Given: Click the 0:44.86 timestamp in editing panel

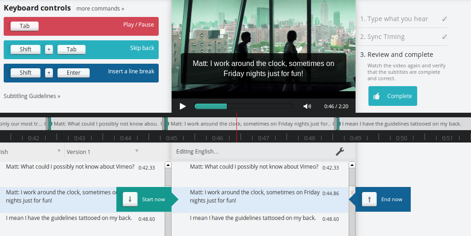Looking at the screenshot, I should (330, 193).
